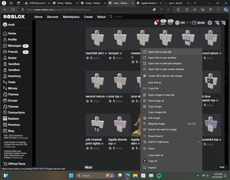Choose Edit image

click(171, 118)
